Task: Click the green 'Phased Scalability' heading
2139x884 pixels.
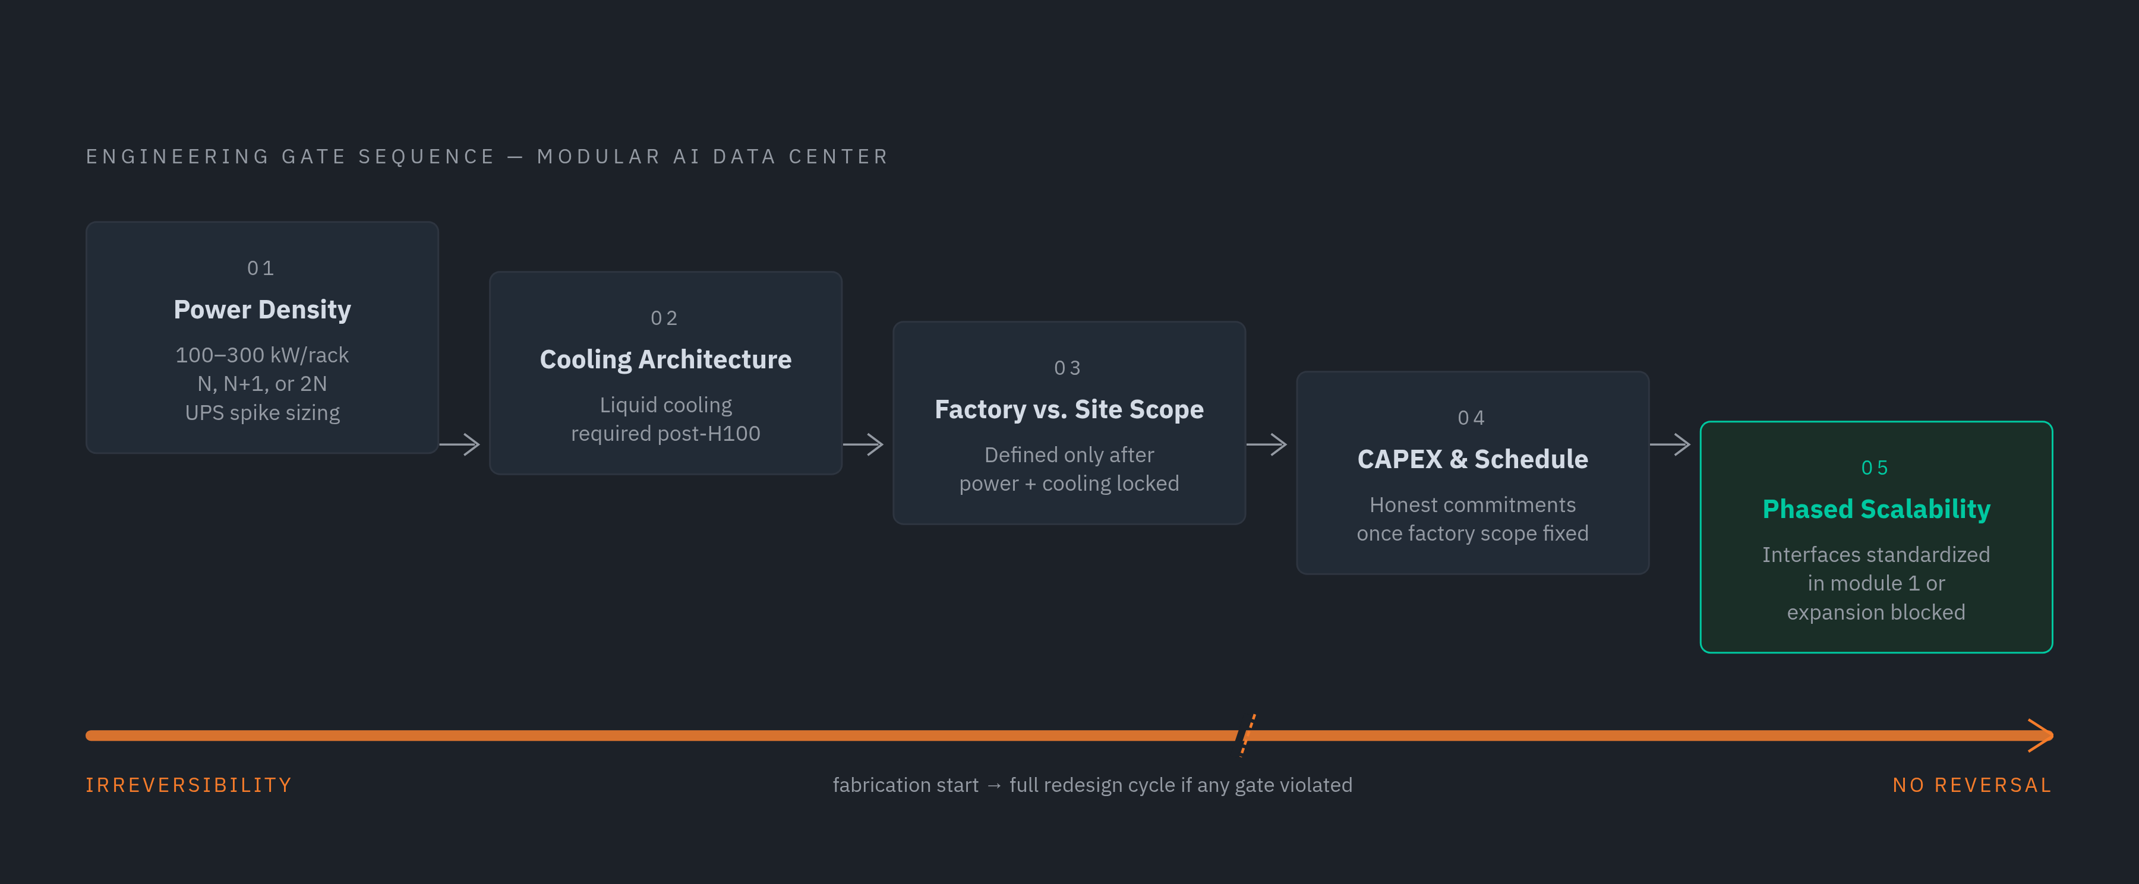Action: 1876,509
